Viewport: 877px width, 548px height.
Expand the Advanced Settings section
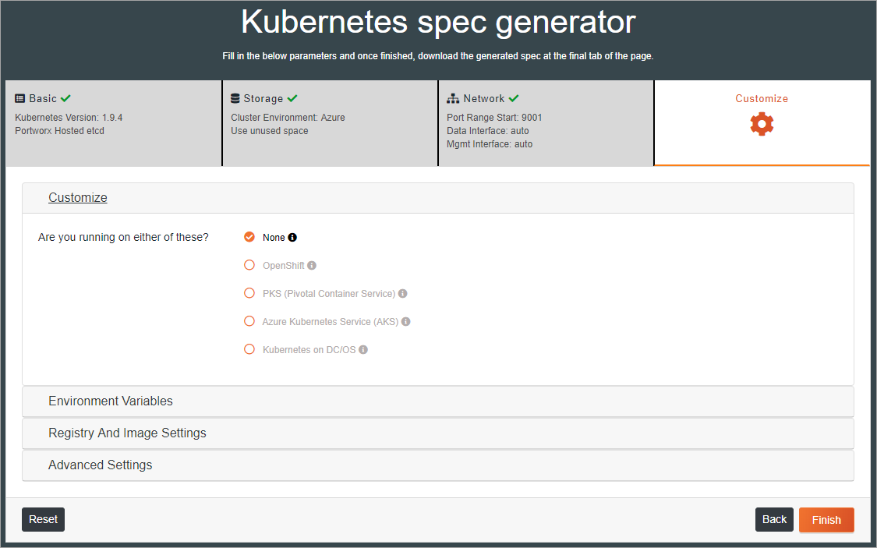(438, 465)
